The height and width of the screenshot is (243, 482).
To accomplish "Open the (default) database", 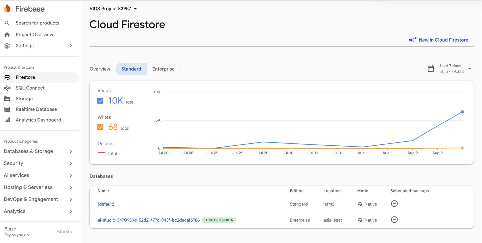I will point(106,204).
